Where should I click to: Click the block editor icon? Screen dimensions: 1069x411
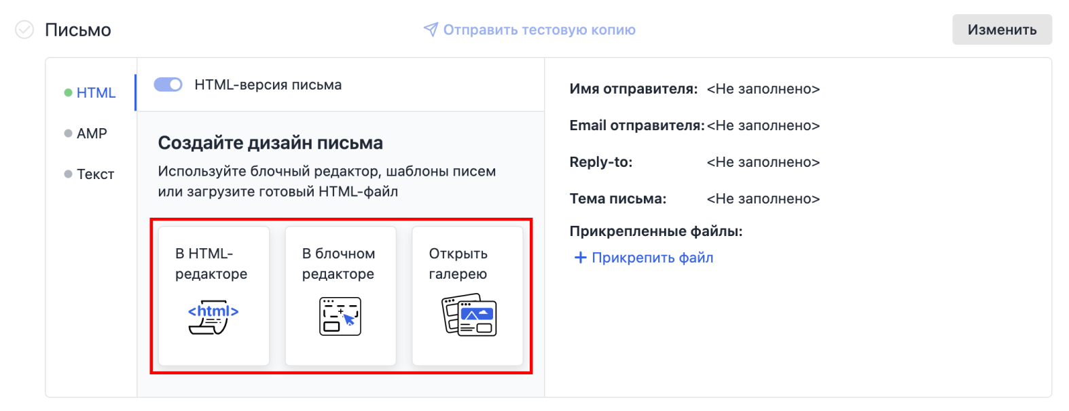[x=340, y=316]
